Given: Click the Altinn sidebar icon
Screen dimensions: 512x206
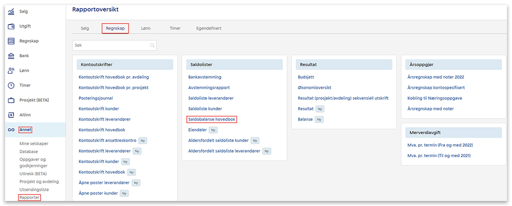Looking at the screenshot, I should [11, 115].
